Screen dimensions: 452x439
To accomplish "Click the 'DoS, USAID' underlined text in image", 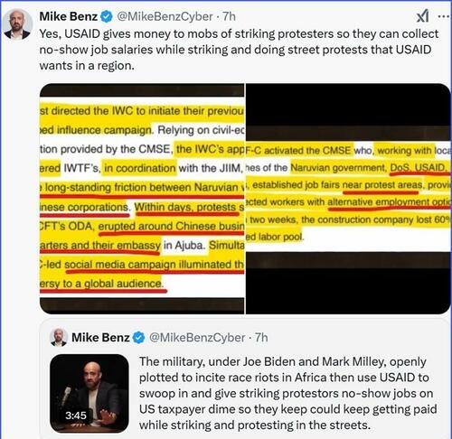I will (418, 167).
